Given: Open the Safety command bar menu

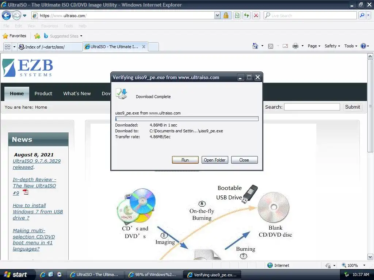Looking at the screenshot, I should [x=332, y=46].
